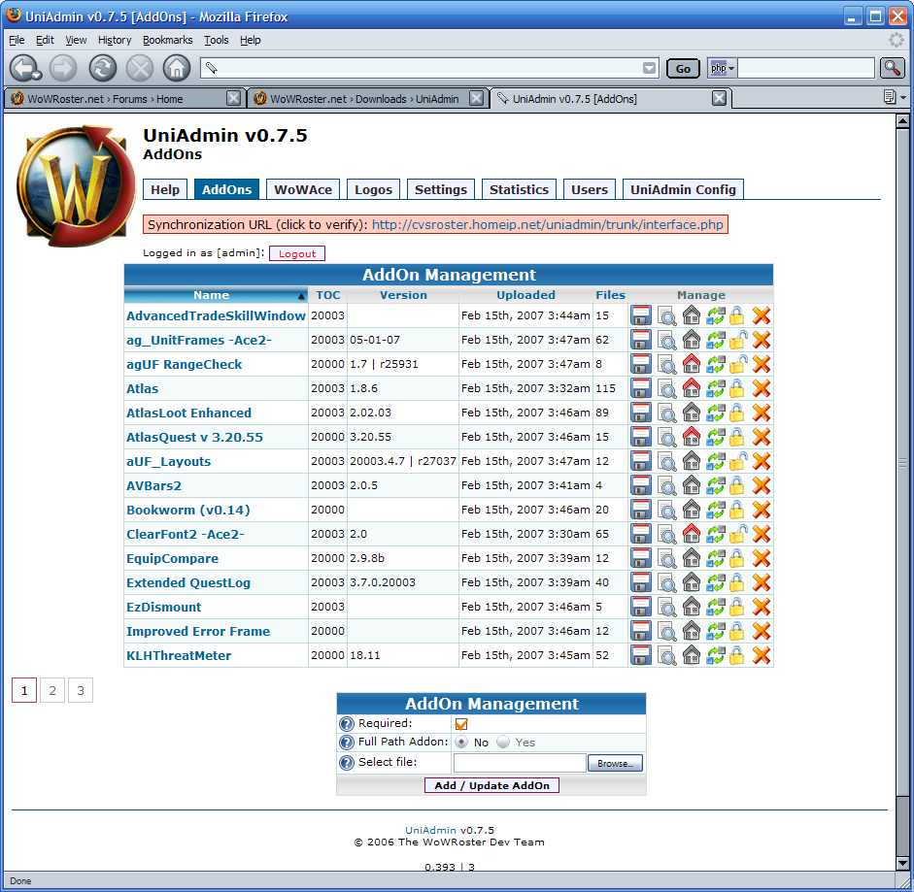Screen dimensions: 914x892
Task: Click the toolbar search input field
Action: click(806, 68)
